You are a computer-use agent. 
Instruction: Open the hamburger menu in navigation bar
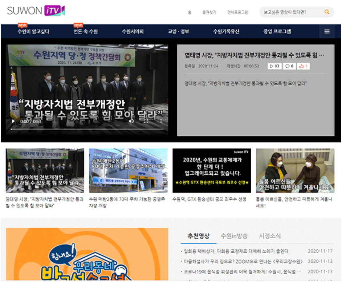tap(327, 32)
